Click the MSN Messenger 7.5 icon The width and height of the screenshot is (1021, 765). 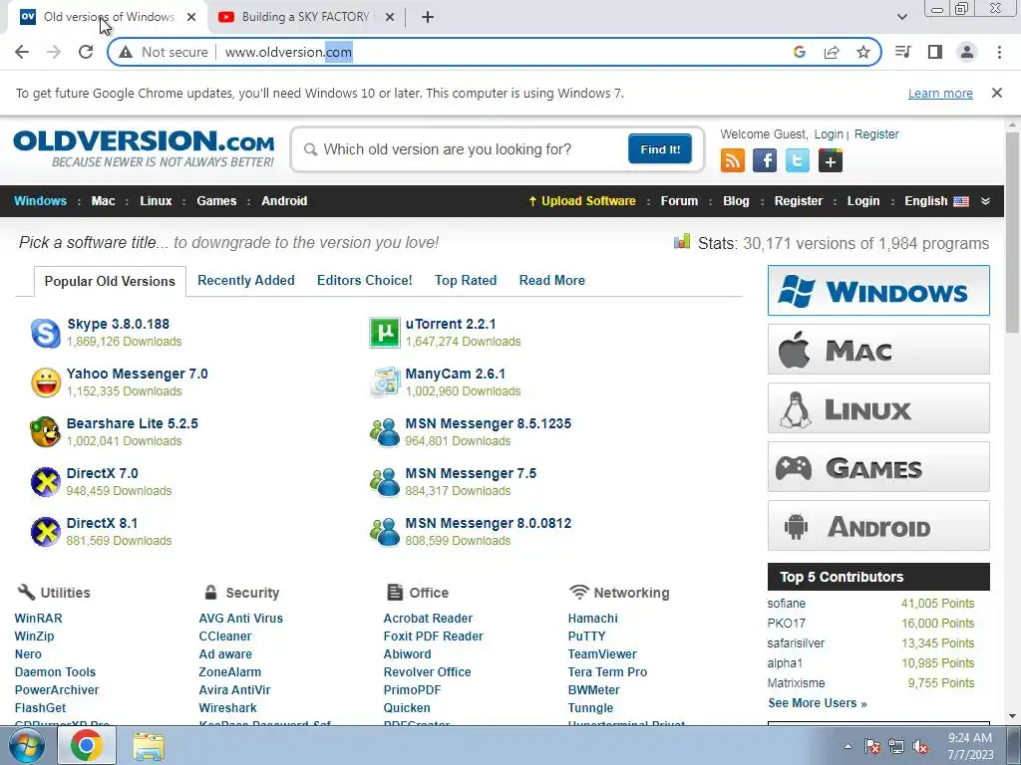[384, 482]
